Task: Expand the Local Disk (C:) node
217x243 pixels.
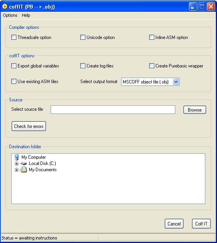Action: click(x=16, y=163)
